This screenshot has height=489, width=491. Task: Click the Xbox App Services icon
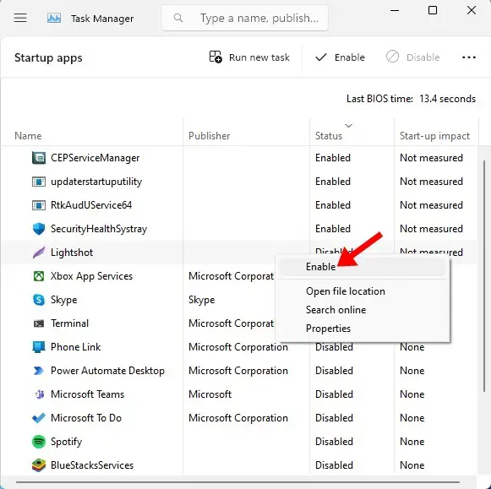tap(39, 276)
